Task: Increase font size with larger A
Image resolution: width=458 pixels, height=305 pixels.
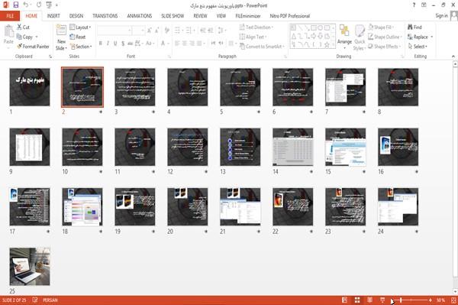Action: point(150,31)
